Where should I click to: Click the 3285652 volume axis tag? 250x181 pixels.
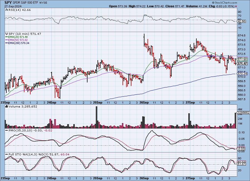click(x=243, y=113)
